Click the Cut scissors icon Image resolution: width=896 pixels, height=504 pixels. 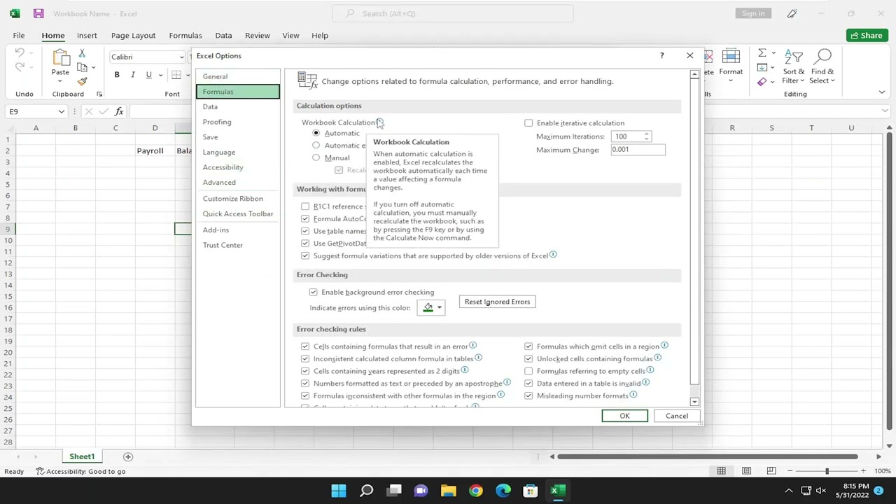(82, 54)
